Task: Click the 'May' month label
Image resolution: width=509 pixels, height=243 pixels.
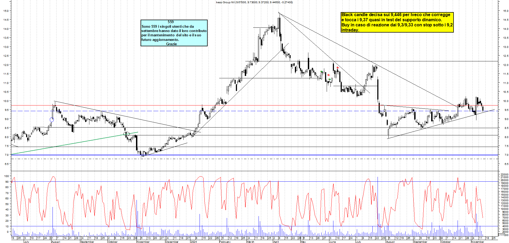Action: (x=303, y=242)
